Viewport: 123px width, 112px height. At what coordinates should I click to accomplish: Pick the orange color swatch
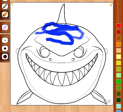(119, 44)
